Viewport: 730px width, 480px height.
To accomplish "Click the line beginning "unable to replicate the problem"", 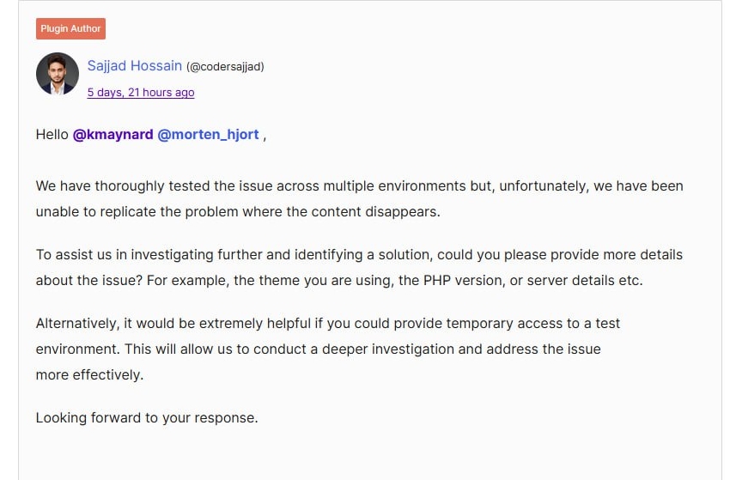I will [x=238, y=211].
